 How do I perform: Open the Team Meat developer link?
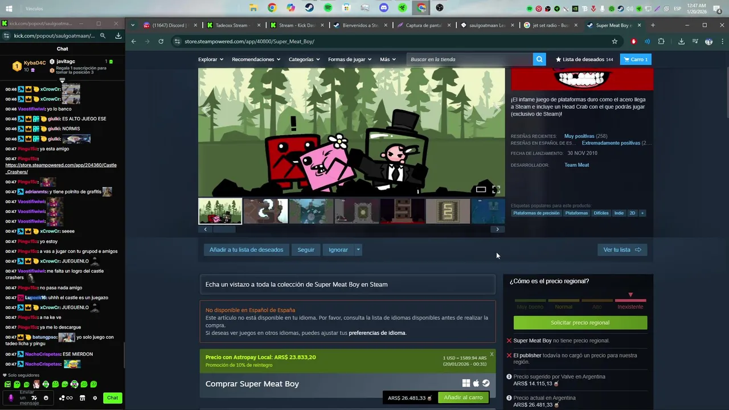pos(576,165)
